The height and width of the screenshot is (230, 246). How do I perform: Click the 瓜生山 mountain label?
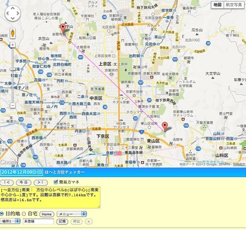(x=197, y=30)
